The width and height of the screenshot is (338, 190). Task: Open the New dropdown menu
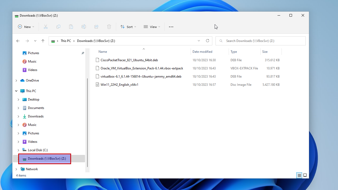coord(26,27)
